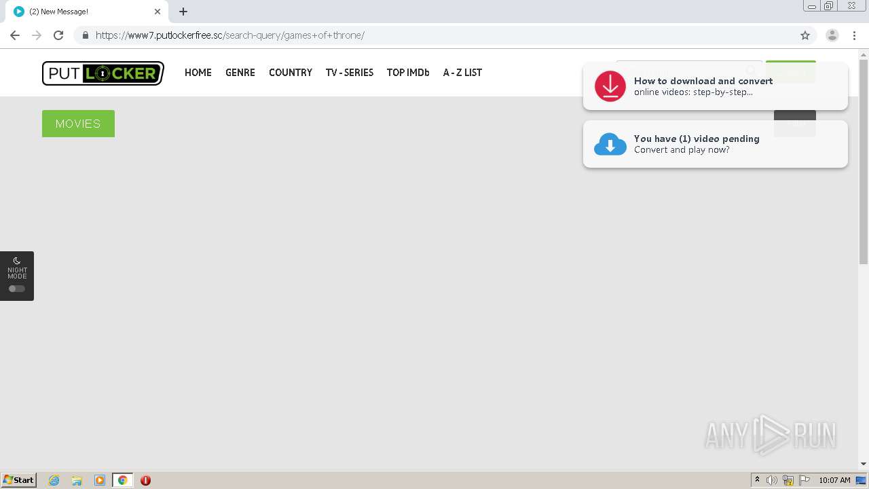Click the green search button behind notification

[790, 71]
